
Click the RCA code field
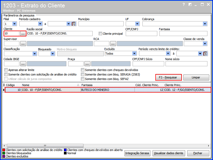(102, 44)
